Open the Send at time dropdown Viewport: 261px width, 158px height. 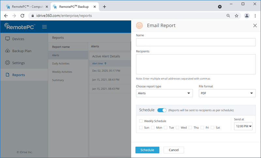(243, 126)
